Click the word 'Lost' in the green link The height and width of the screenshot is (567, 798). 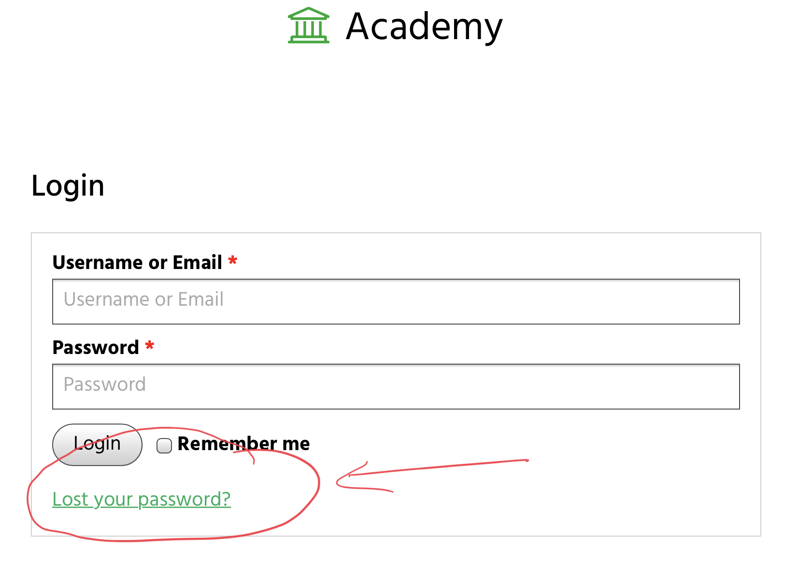tap(70, 499)
